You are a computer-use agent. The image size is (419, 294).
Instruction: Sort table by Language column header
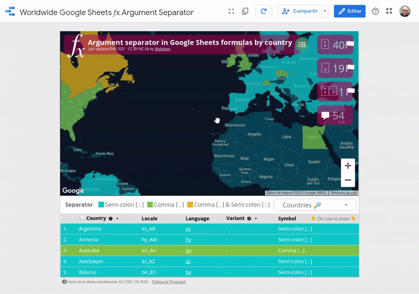pyautogui.click(x=197, y=219)
